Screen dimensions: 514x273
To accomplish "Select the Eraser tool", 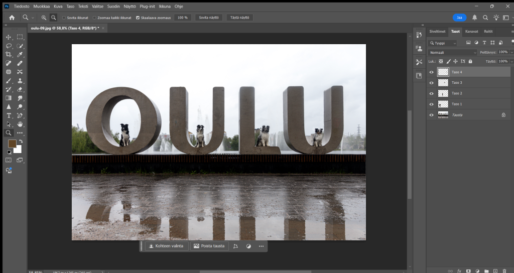I will point(20,89).
